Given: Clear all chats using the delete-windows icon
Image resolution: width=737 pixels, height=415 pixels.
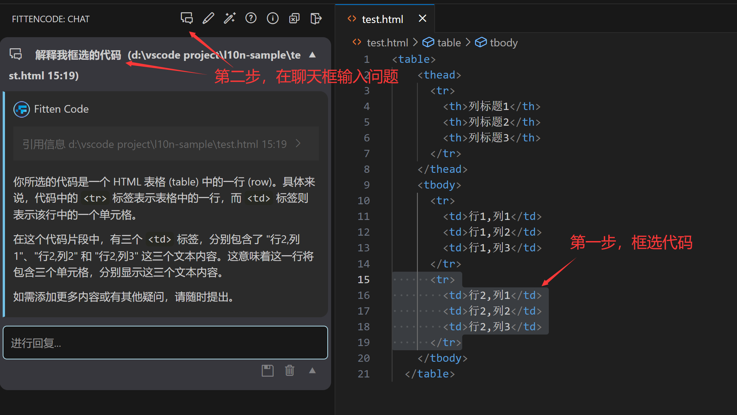Looking at the screenshot, I should (294, 18).
